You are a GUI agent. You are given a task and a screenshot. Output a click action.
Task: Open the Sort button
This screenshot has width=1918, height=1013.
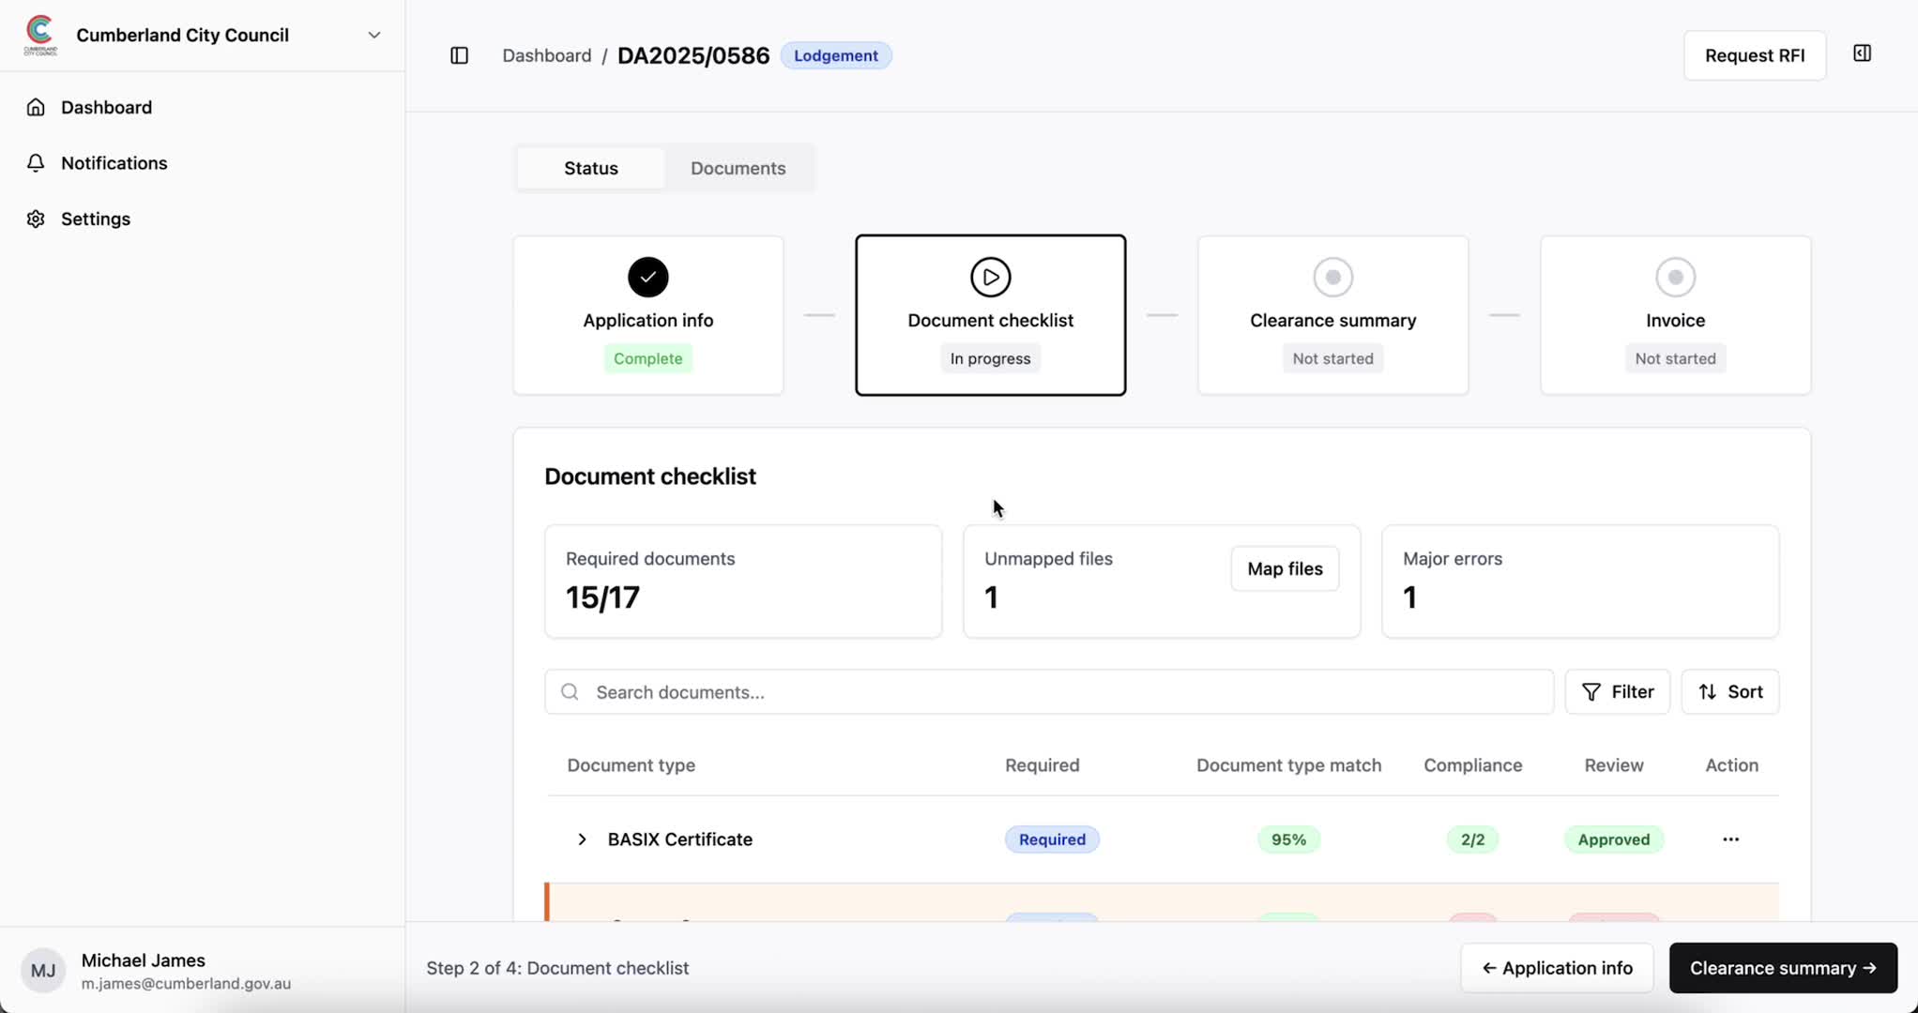coord(1730,692)
